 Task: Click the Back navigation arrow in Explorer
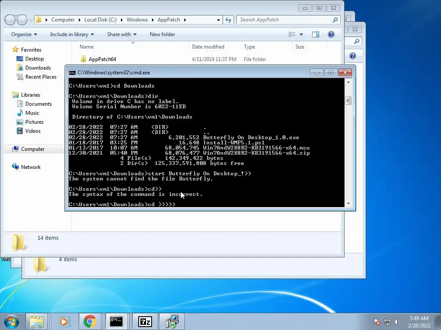pyautogui.click(x=10, y=20)
